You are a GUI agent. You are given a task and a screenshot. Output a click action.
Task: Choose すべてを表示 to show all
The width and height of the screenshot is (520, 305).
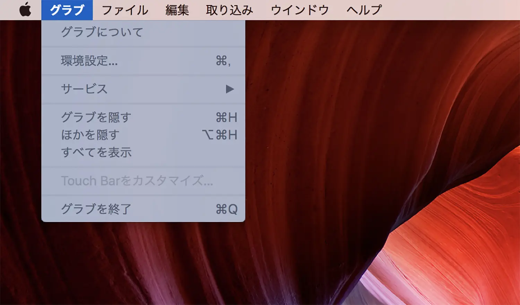96,152
